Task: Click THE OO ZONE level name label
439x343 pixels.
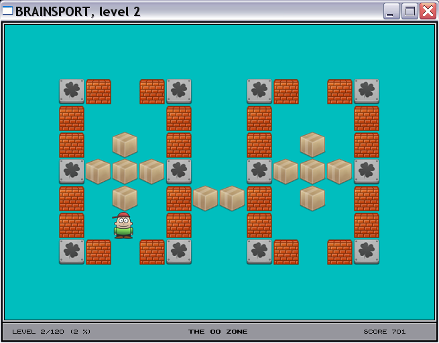Action: [218, 332]
